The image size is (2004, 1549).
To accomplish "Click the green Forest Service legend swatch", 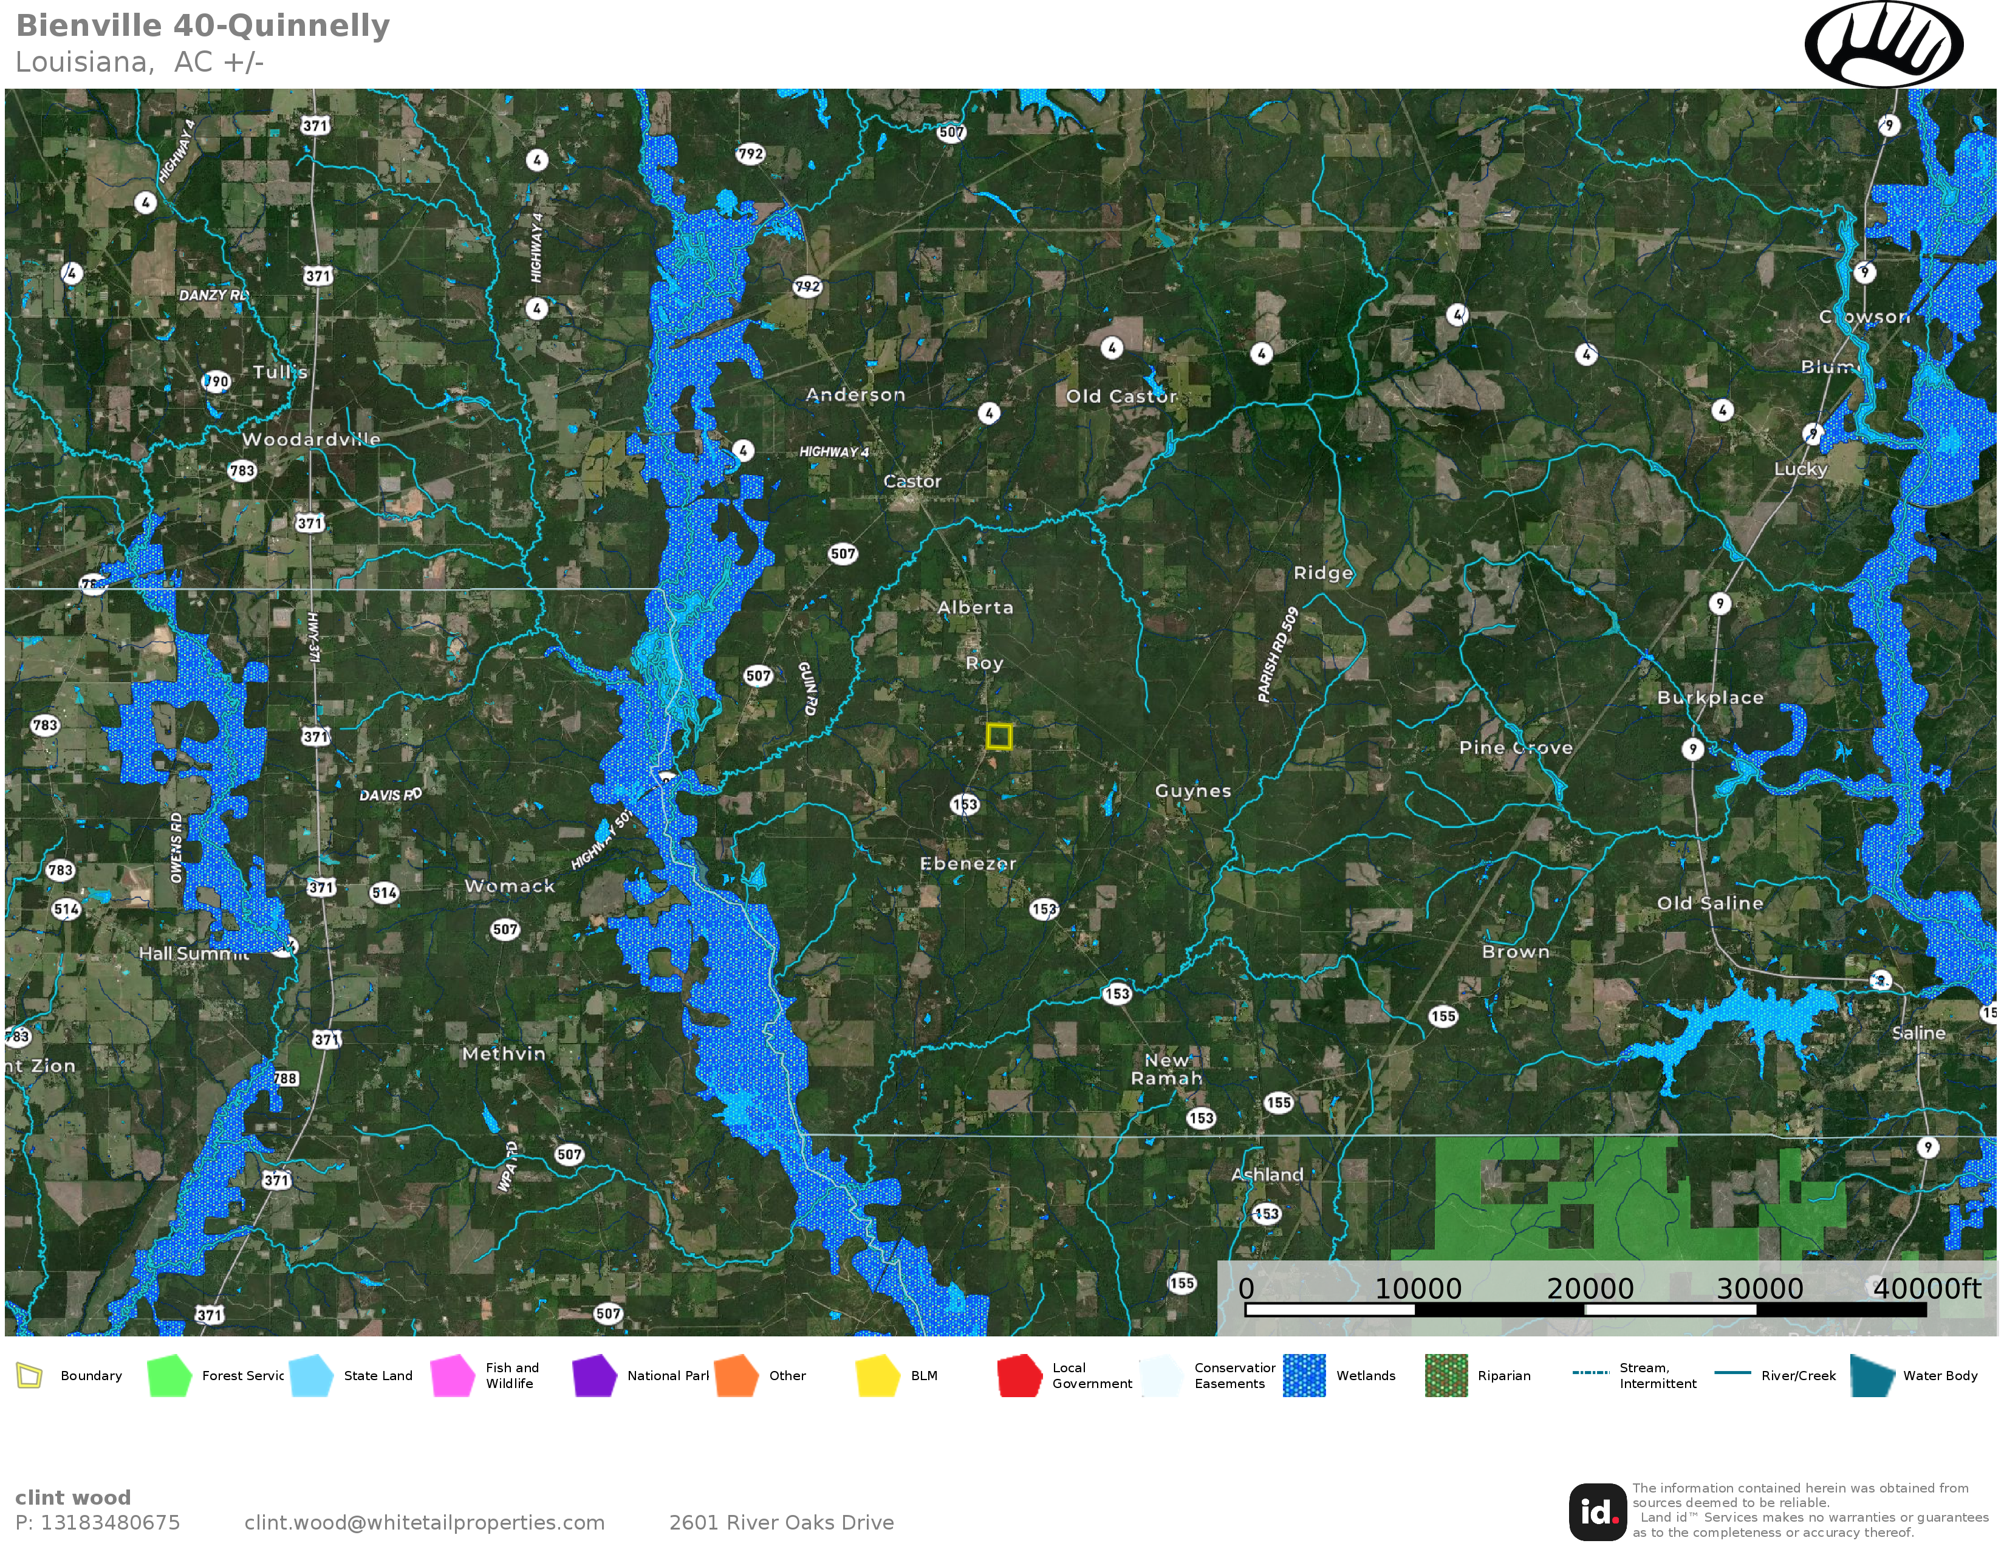I will pyautogui.click(x=169, y=1375).
